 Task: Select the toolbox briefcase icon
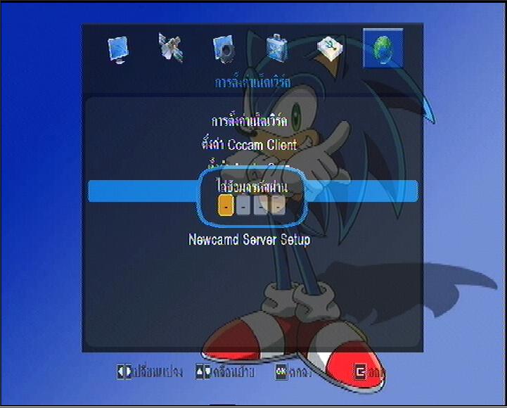coord(276,48)
